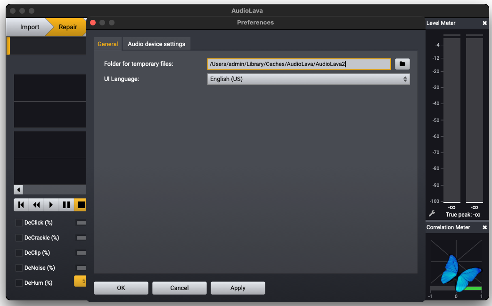The image size is (492, 306).
Task: Click the DeClick amount slider
Action: pos(81,223)
